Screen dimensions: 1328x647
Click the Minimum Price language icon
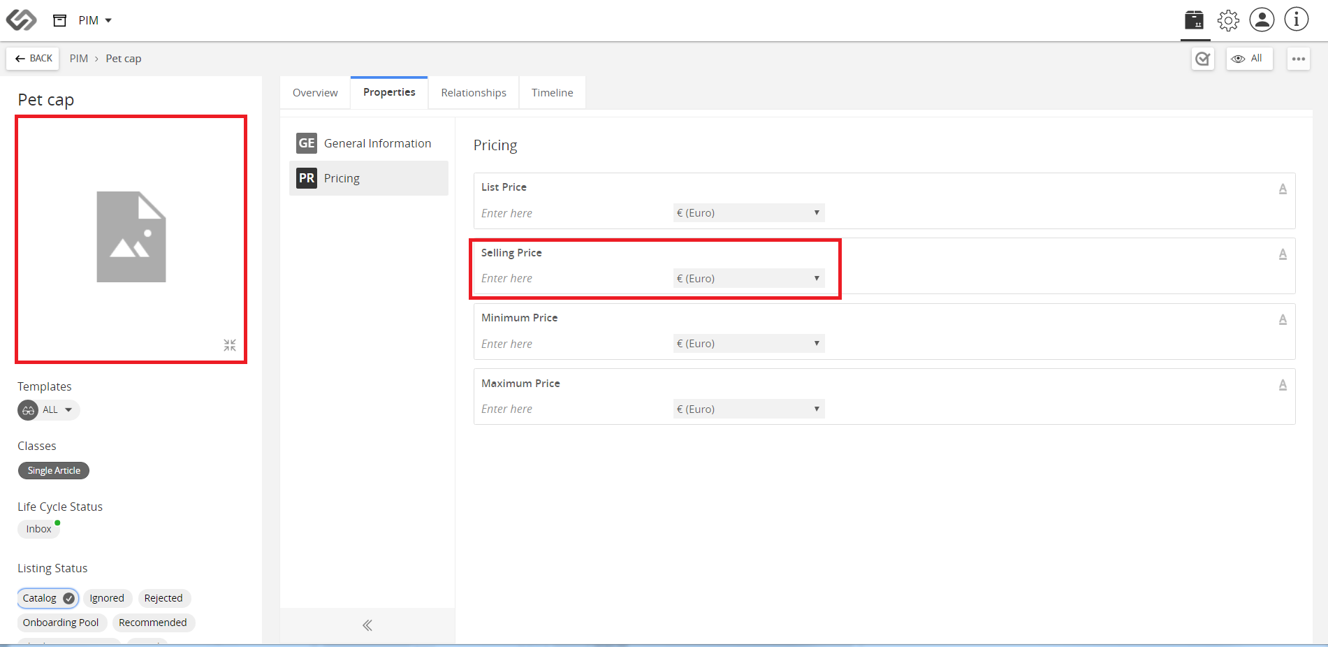pos(1283,319)
